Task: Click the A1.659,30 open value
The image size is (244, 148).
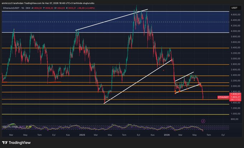Action: tap(37, 8)
